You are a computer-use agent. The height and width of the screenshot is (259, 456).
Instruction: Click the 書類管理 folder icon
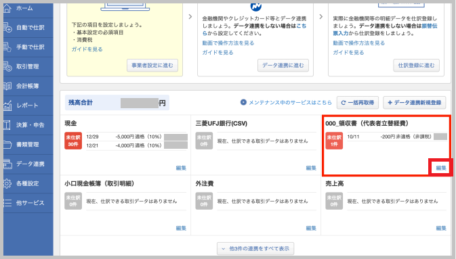7,144
